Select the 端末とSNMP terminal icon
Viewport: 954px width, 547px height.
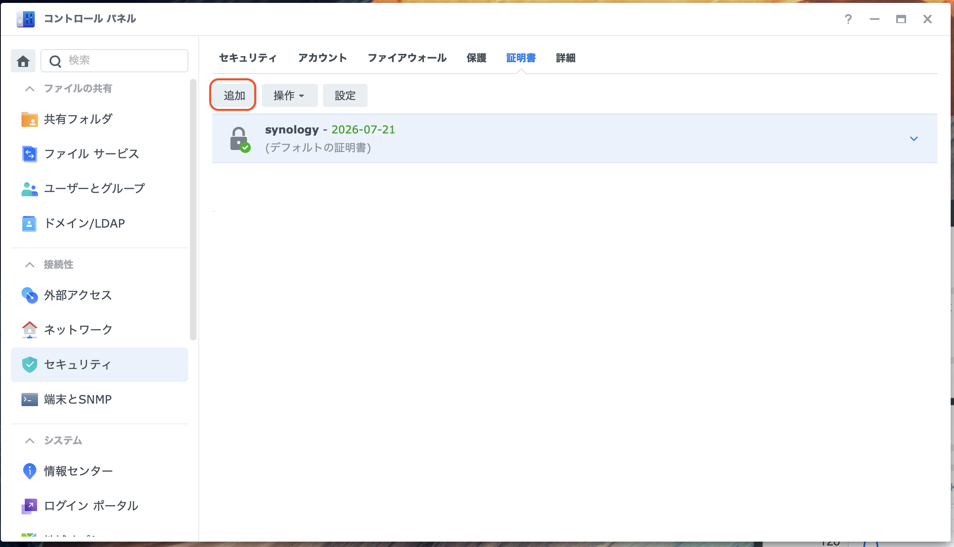[x=29, y=399]
